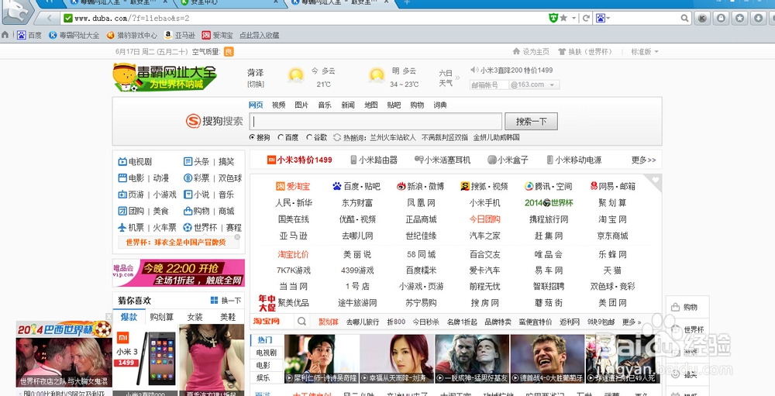Screen dimensions: 775x396
Task: Click the green security shield icon
Action: (553, 19)
